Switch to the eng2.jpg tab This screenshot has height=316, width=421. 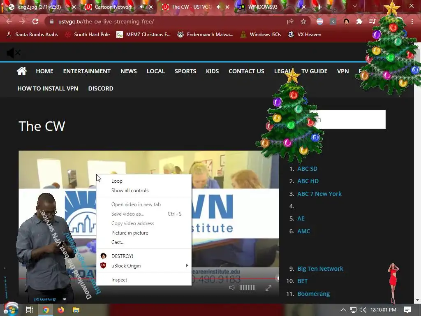tap(39, 7)
